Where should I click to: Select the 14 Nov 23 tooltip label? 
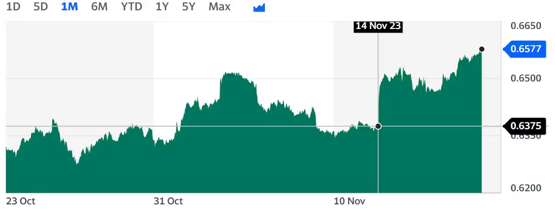point(378,26)
